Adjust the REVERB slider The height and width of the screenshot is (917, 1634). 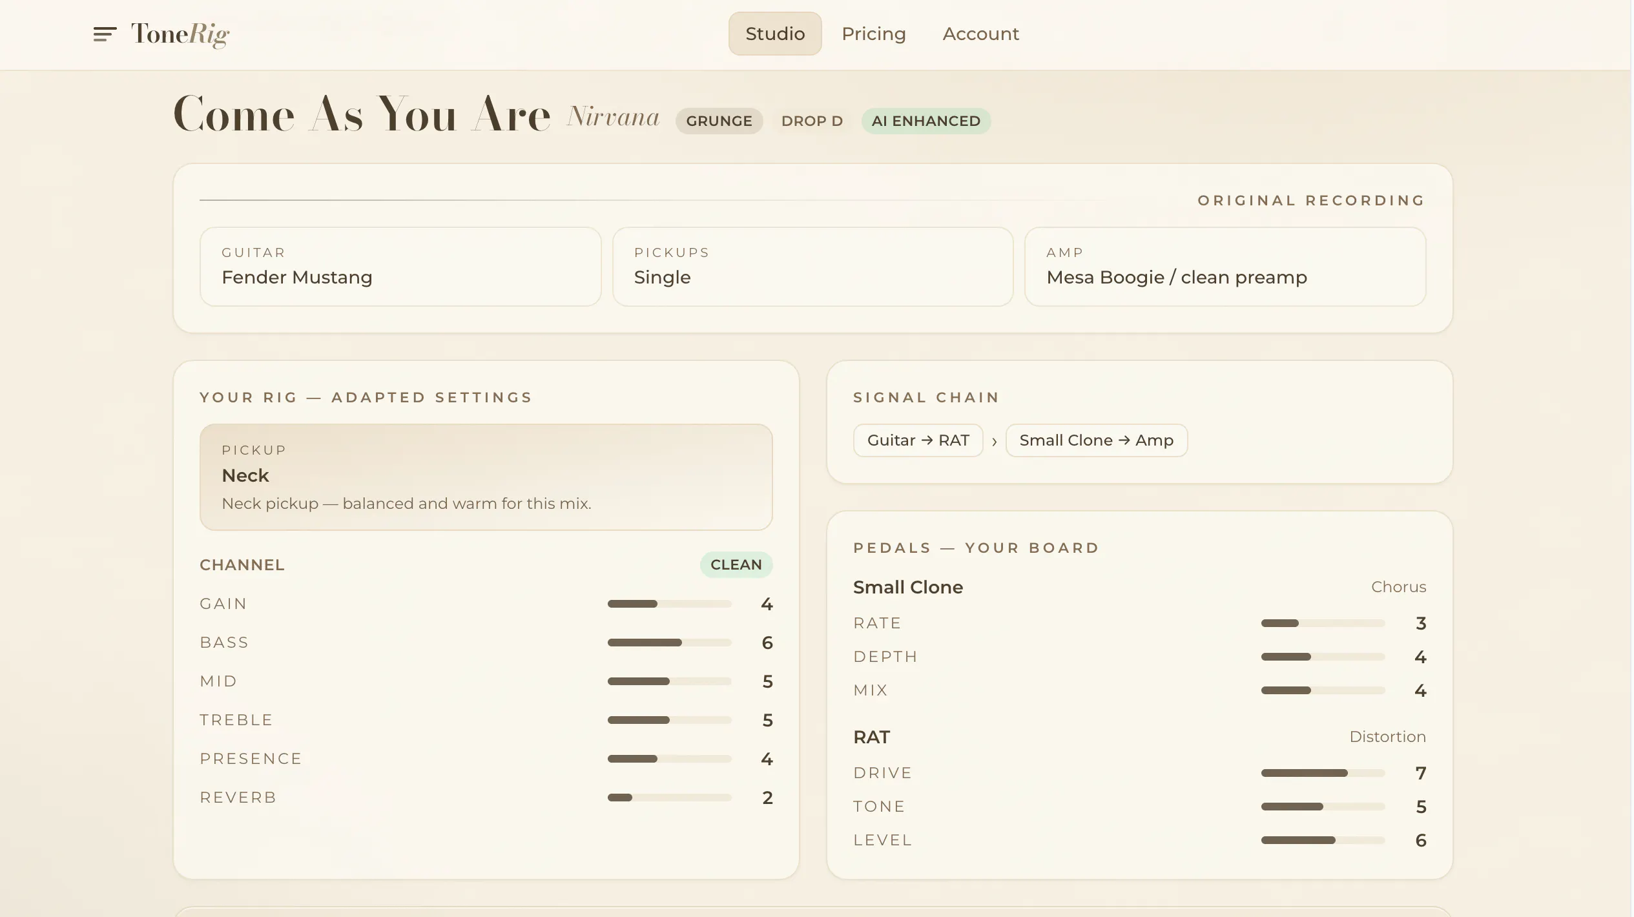[670, 798]
